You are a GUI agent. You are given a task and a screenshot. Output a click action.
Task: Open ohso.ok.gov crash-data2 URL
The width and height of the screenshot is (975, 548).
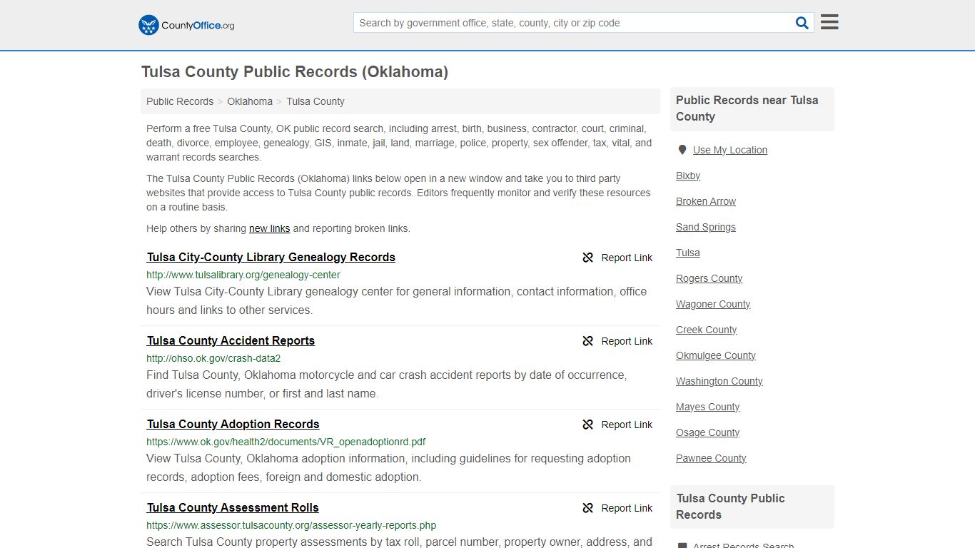click(213, 358)
